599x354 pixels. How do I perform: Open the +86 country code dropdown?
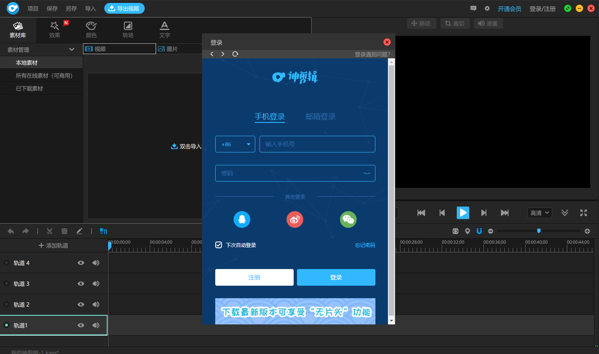[235, 144]
